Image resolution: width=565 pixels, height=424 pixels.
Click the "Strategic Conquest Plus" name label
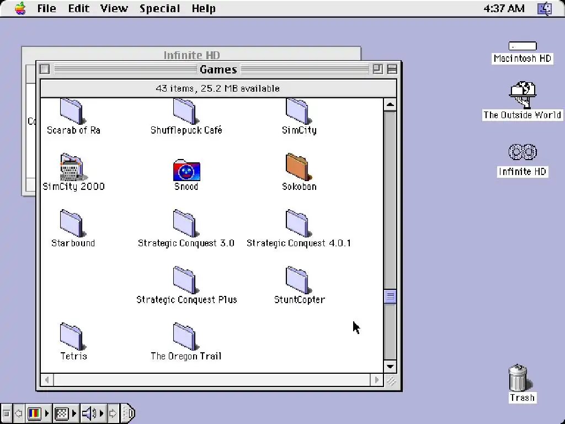pyautogui.click(x=186, y=300)
